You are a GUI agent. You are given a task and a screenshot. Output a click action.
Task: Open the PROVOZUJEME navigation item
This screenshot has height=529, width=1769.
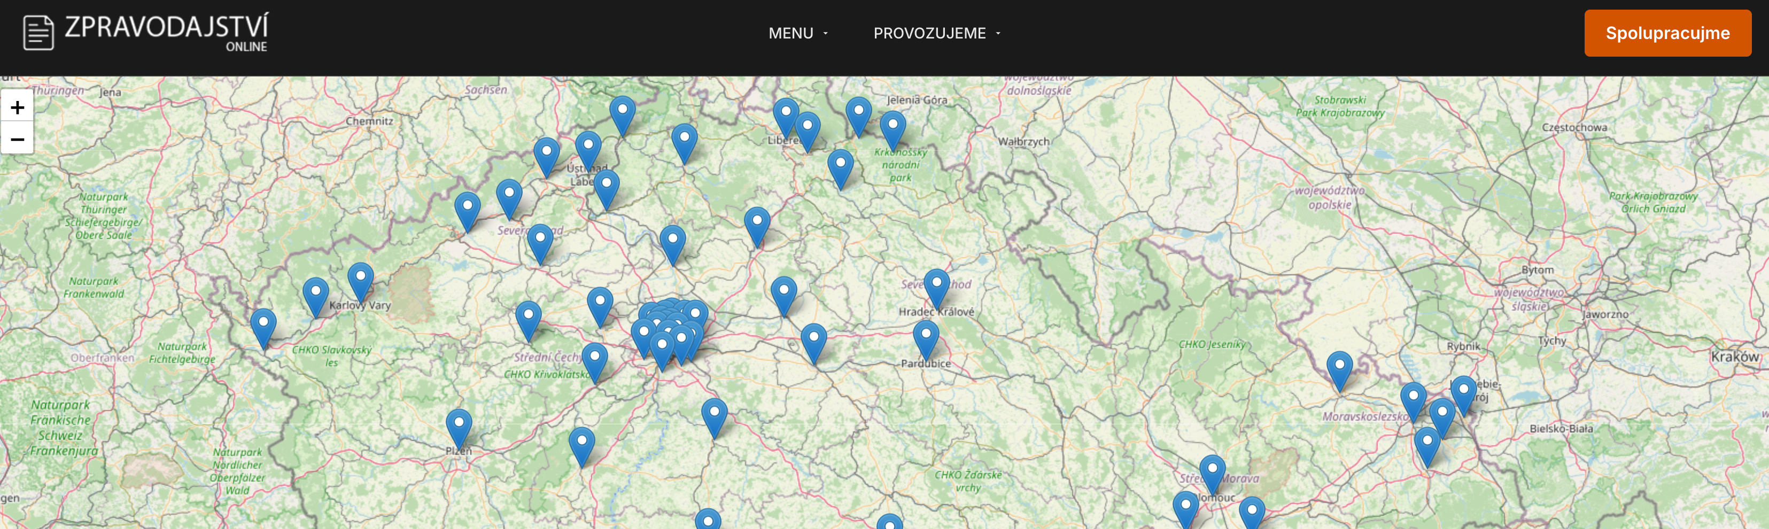929,33
